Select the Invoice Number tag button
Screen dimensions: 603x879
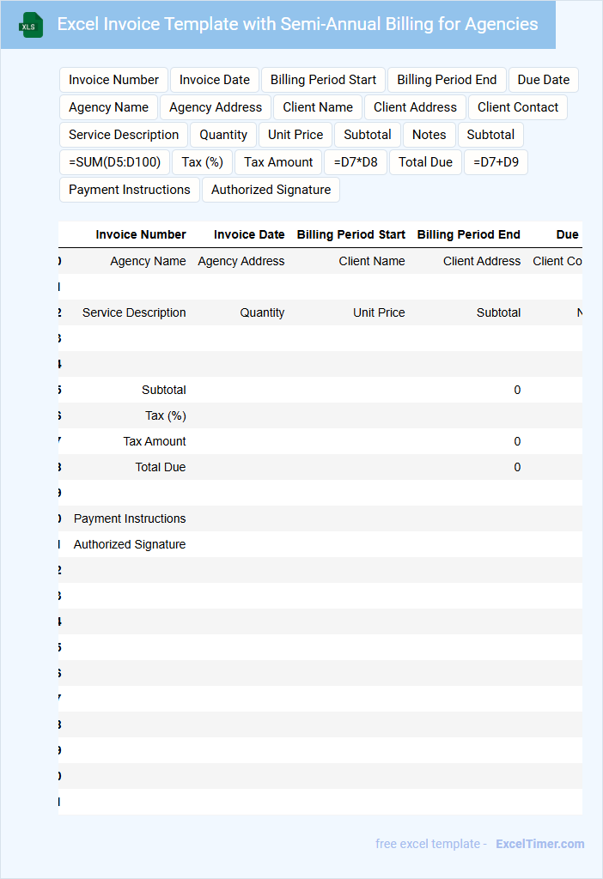(114, 80)
